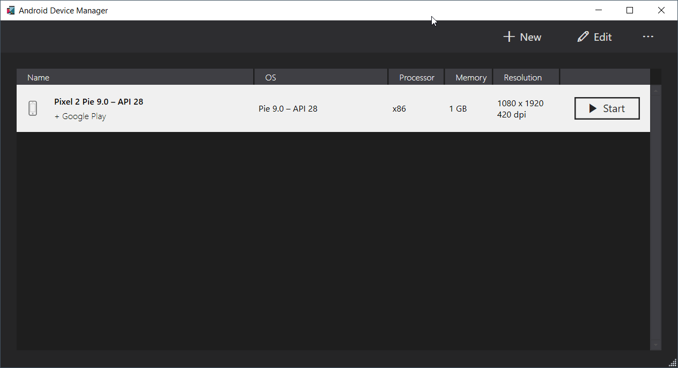The image size is (678, 368).
Task: Click the '+ Google Play' label
Action: (80, 116)
